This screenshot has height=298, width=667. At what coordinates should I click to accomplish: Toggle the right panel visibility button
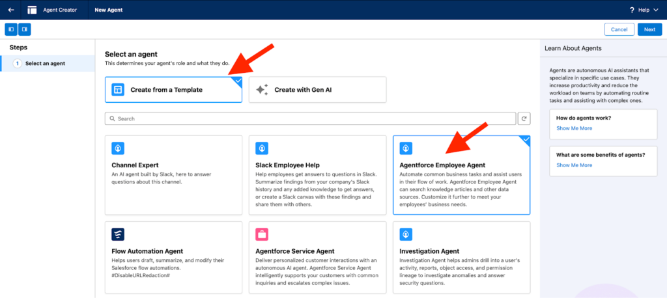coord(24,29)
